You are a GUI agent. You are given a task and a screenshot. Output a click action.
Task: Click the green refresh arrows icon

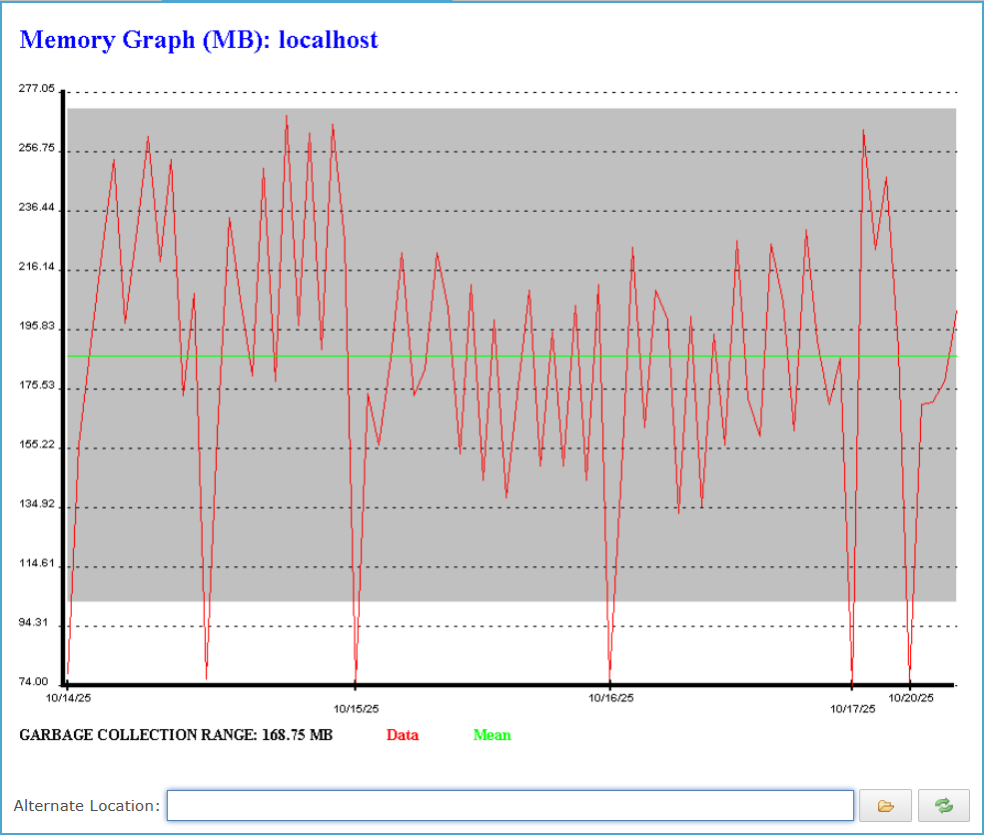pyautogui.click(x=943, y=805)
